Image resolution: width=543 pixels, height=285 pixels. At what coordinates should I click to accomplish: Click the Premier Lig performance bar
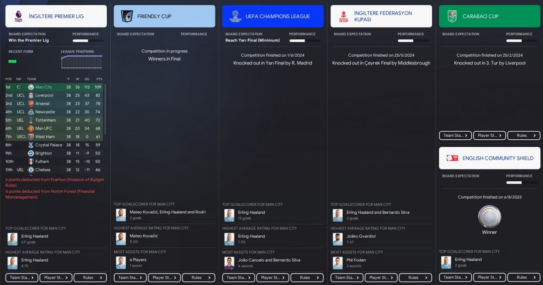tap(88, 41)
